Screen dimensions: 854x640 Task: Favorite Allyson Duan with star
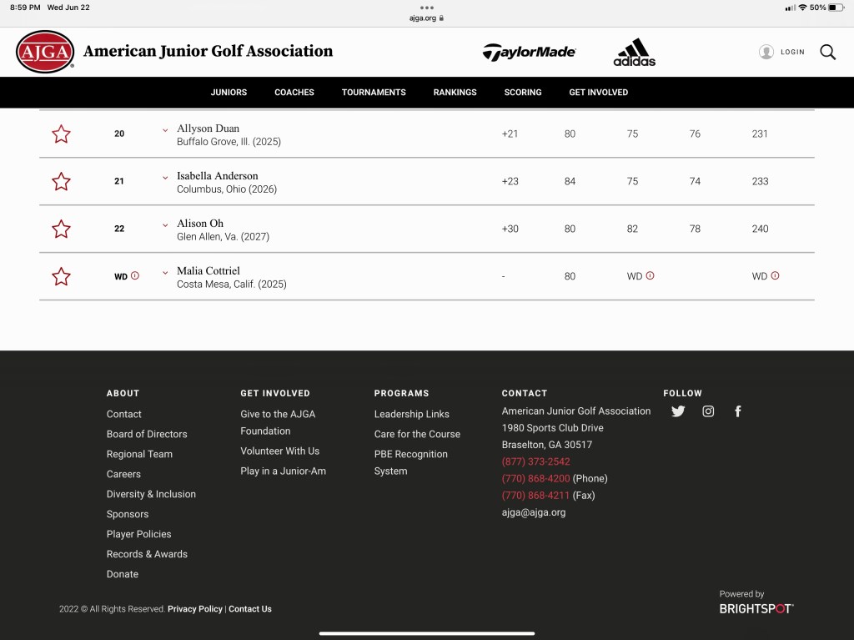61,134
